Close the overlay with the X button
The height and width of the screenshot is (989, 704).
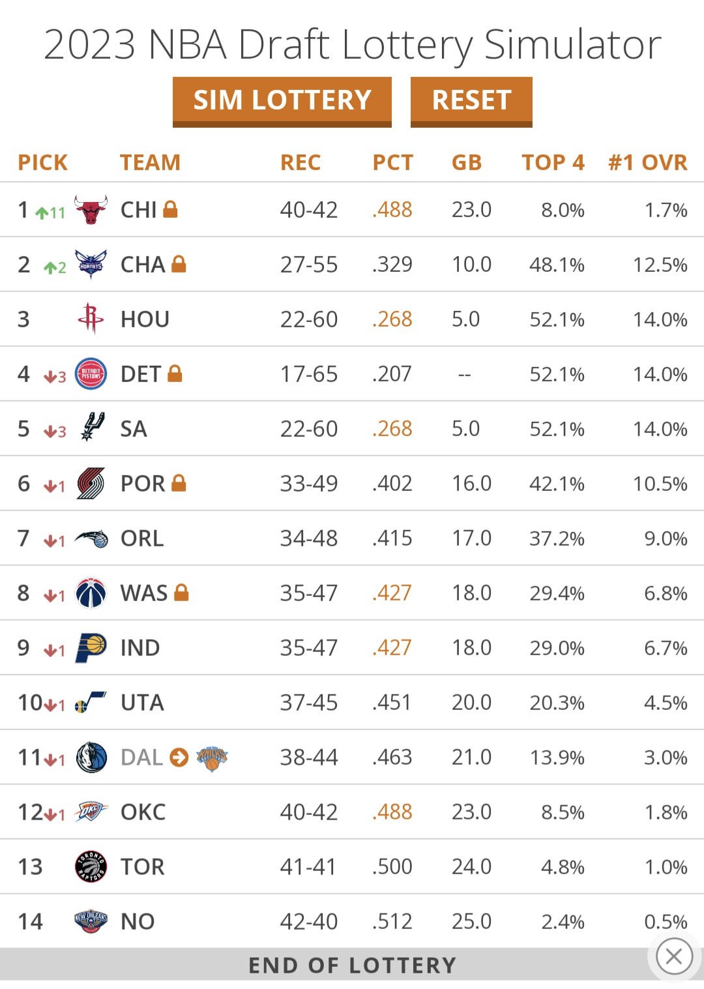(674, 956)
